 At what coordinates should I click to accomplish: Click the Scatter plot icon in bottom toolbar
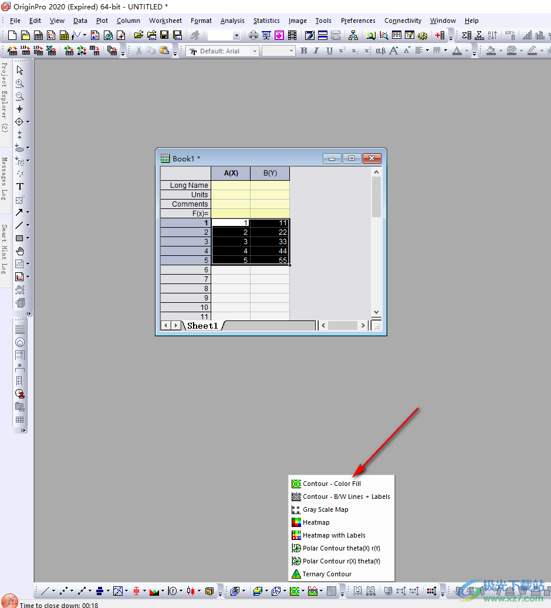(x=63, y=591)
